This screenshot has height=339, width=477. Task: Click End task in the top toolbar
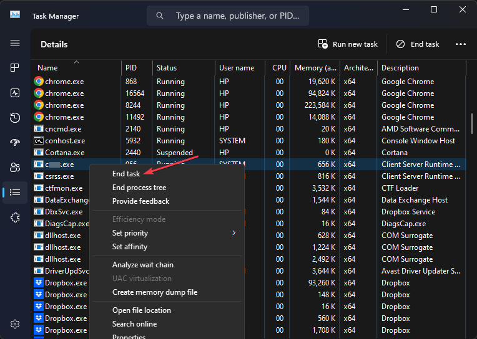tap(417, 44)
